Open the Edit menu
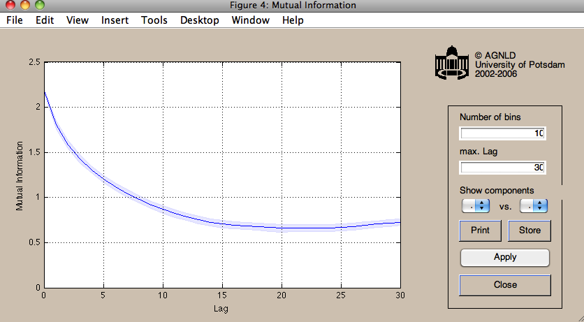584x322 pixels. [x=45, y=20]
